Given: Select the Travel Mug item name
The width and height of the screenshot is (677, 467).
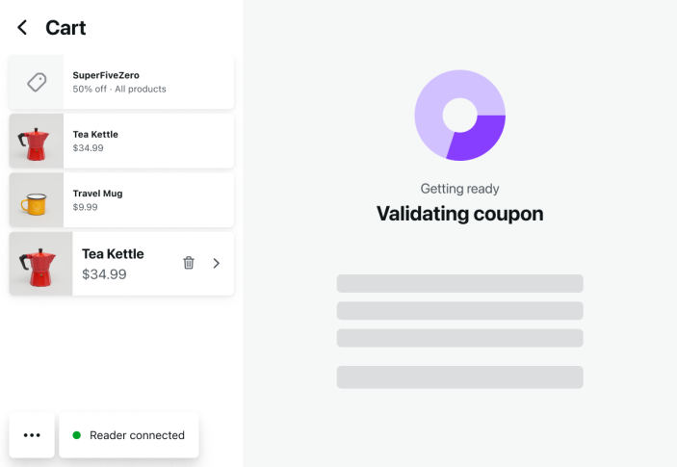Looking at the screenshot, I should 97,194.
